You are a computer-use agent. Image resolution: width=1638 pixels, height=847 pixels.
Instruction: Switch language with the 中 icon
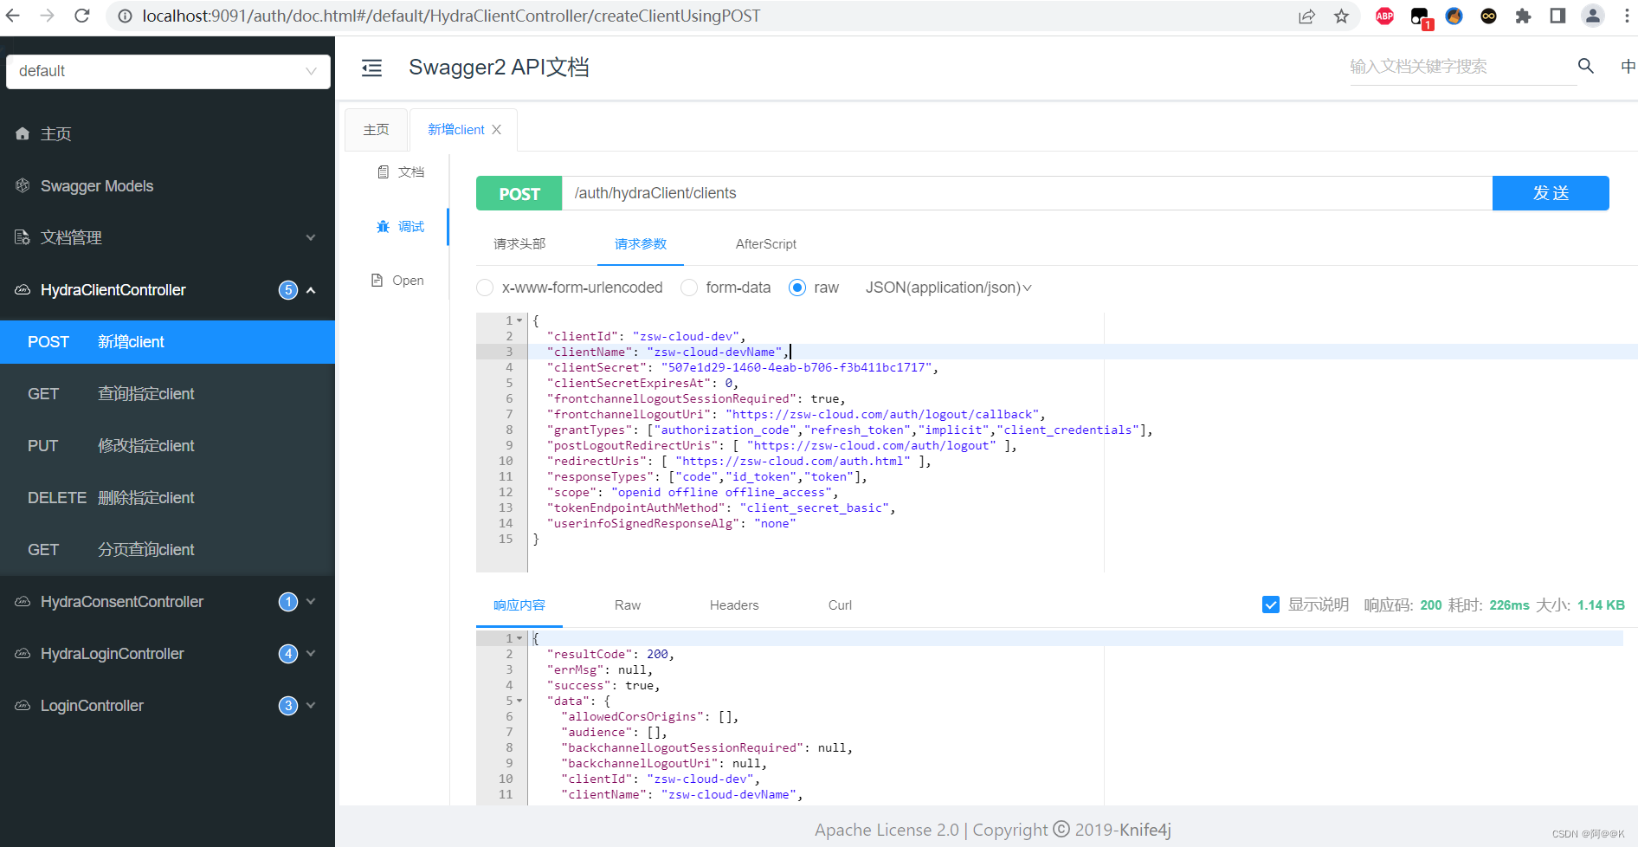[x=1628, y=67]
